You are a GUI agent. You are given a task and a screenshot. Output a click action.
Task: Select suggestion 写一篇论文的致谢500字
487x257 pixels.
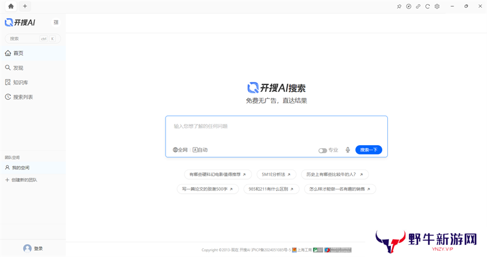click(208, 189)
